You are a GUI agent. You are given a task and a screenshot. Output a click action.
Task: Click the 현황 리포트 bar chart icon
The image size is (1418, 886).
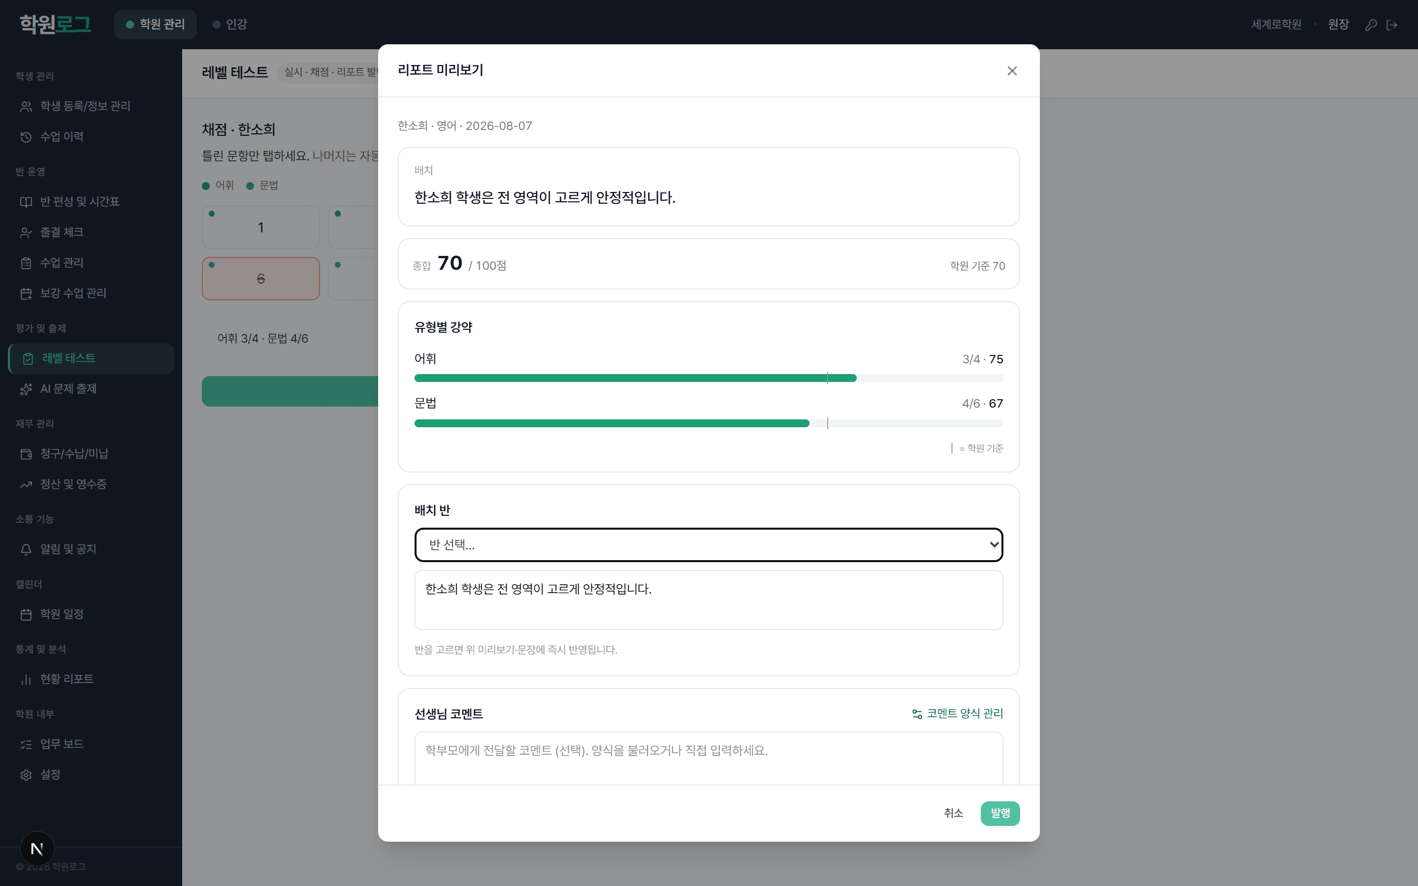click(26, 679)
